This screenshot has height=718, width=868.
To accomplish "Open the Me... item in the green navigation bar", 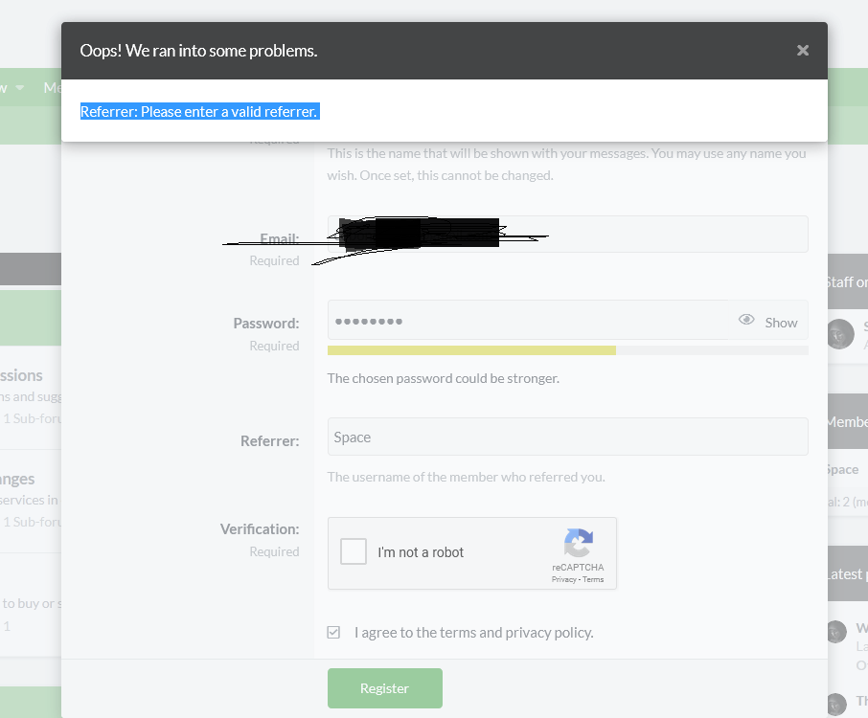I will click(52, 88).
